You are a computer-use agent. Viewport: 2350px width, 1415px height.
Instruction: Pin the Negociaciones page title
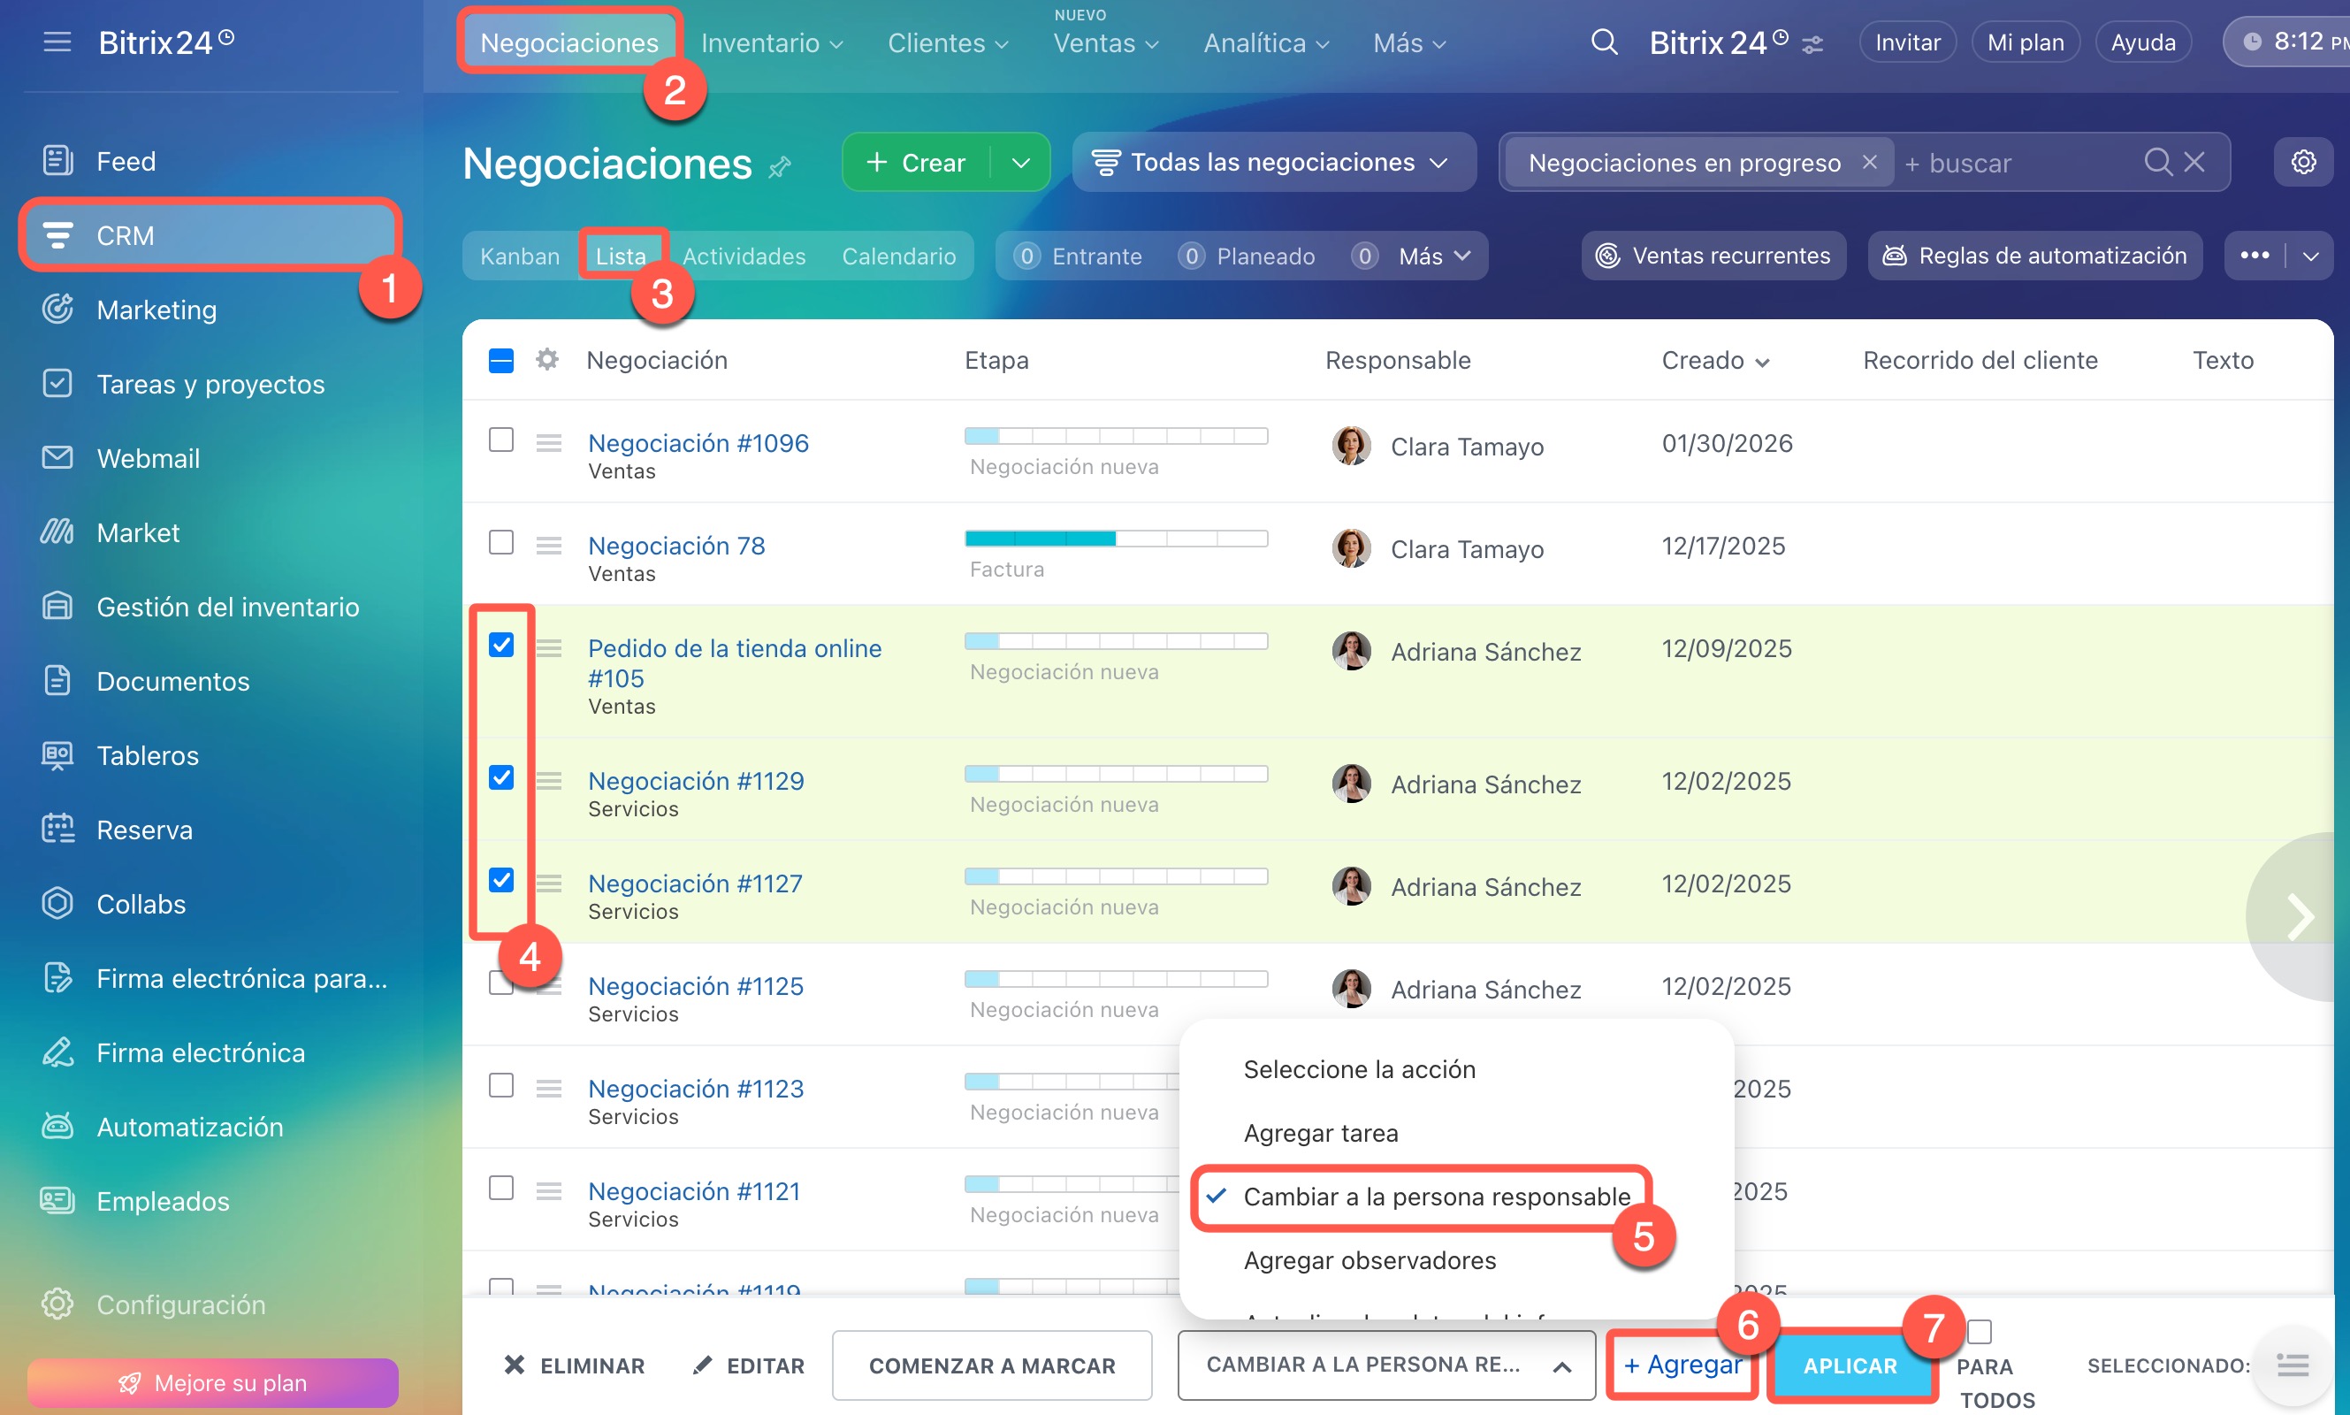(x=781, y=167)
